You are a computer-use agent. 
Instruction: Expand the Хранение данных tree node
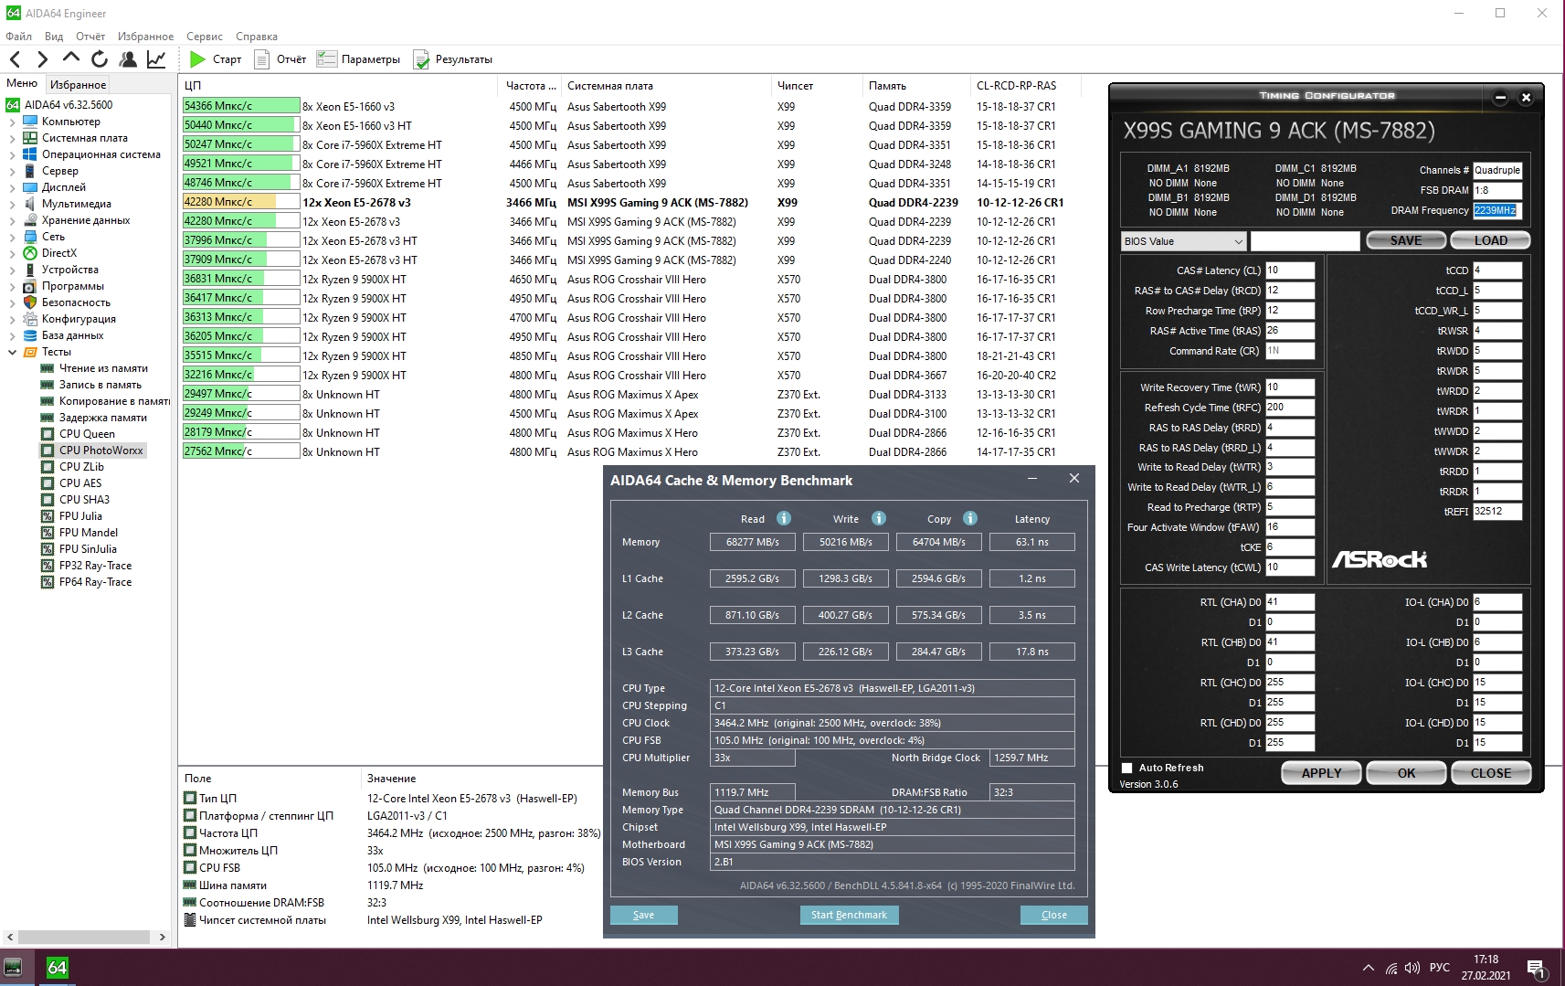pyautogui.click(x=12, y=220)
